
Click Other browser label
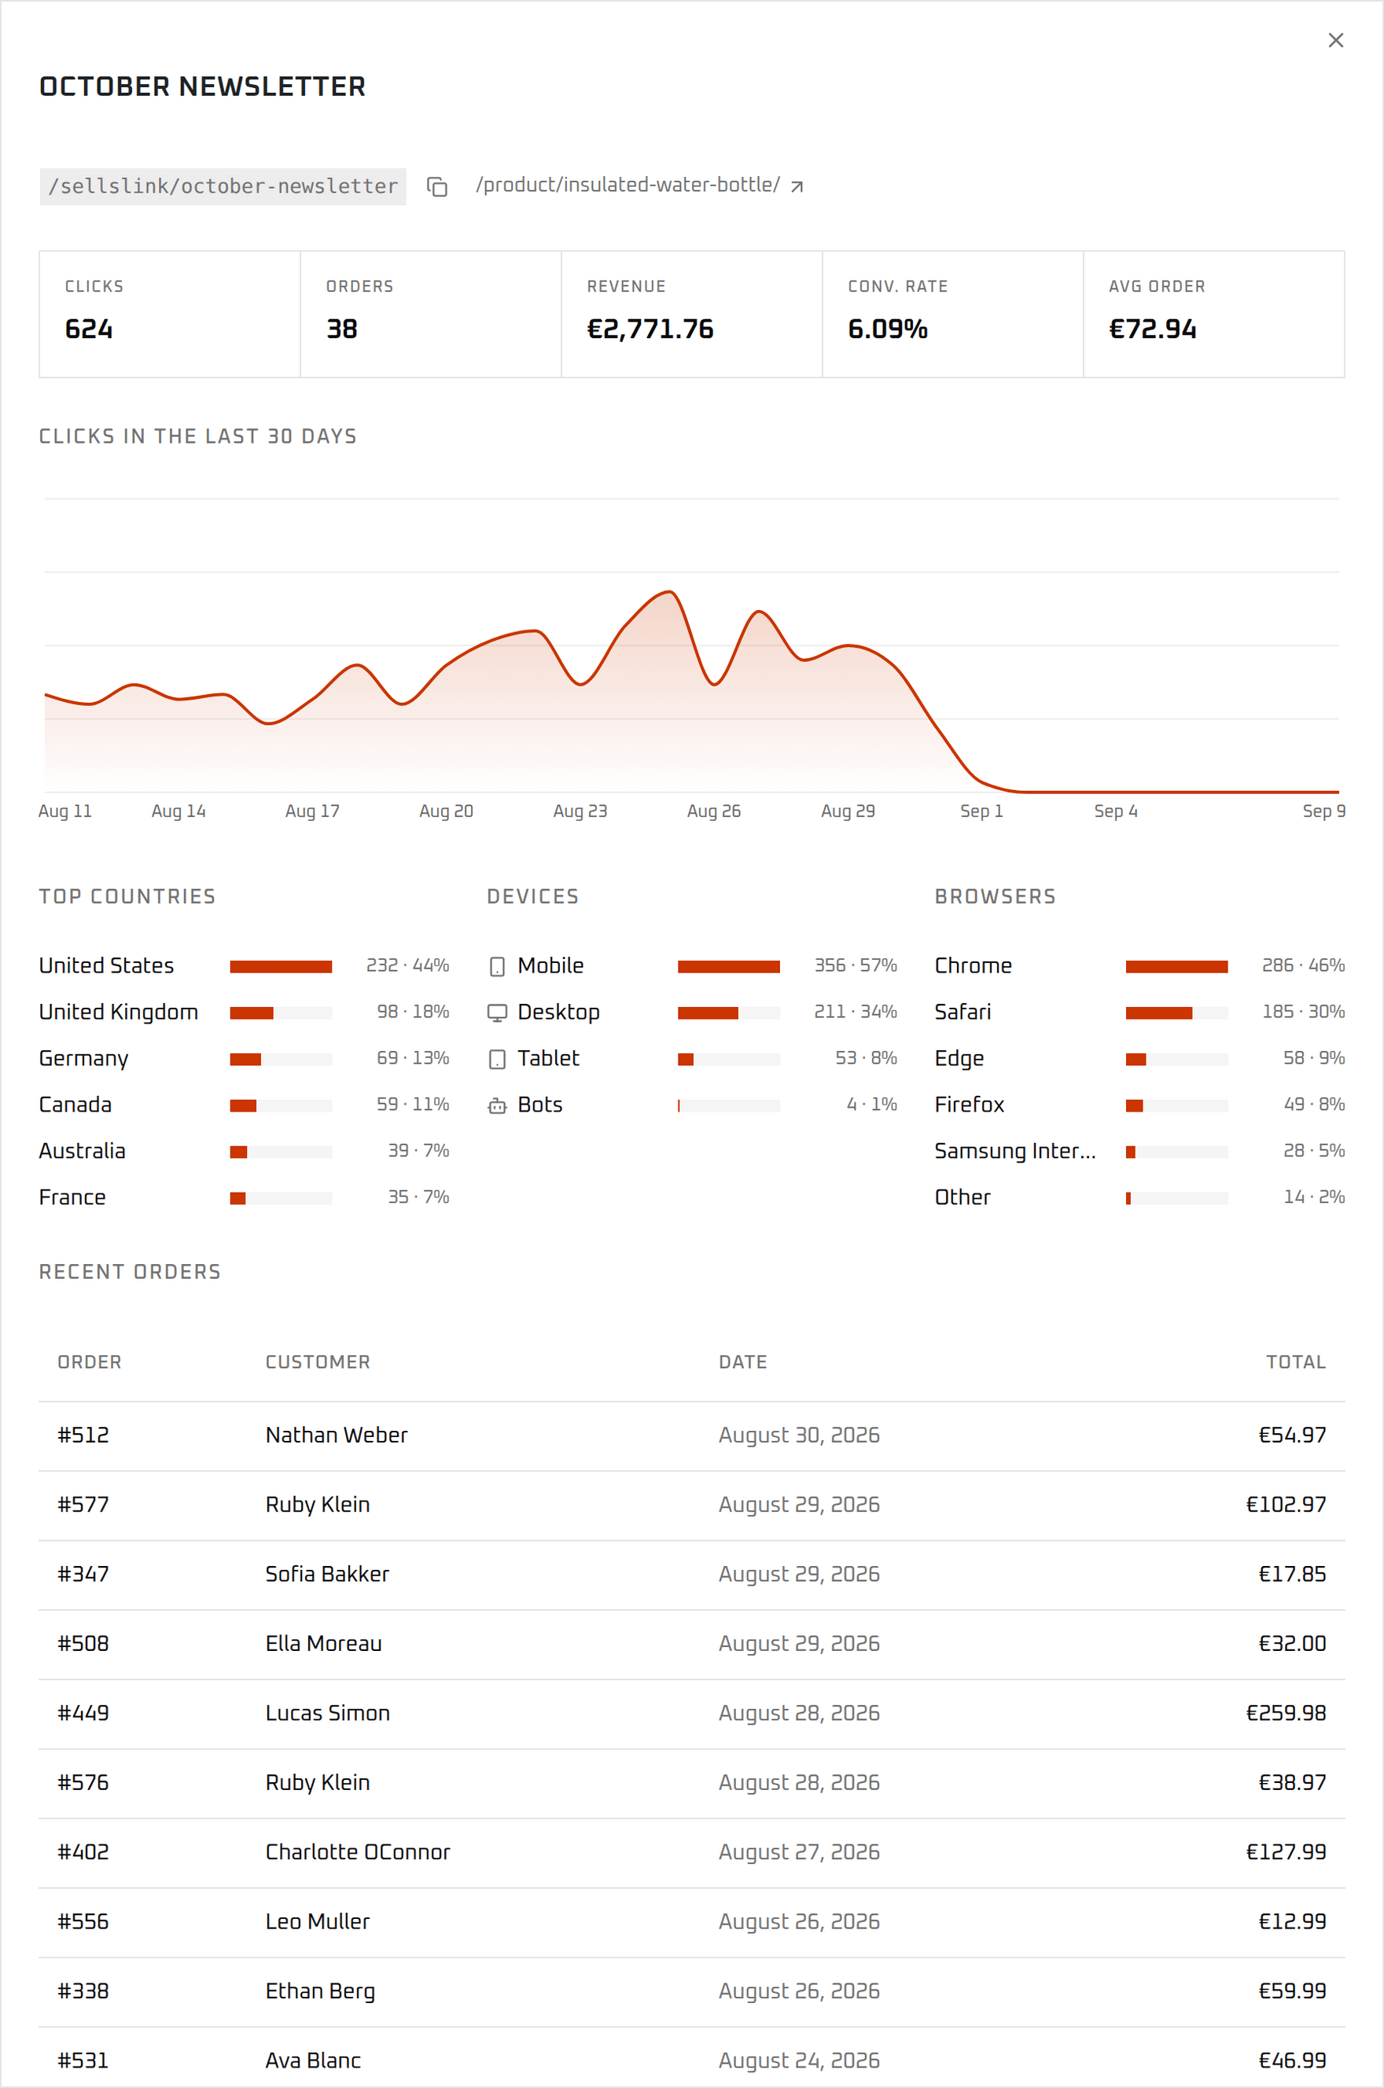pyautogui.click(x=963, y=1198)
